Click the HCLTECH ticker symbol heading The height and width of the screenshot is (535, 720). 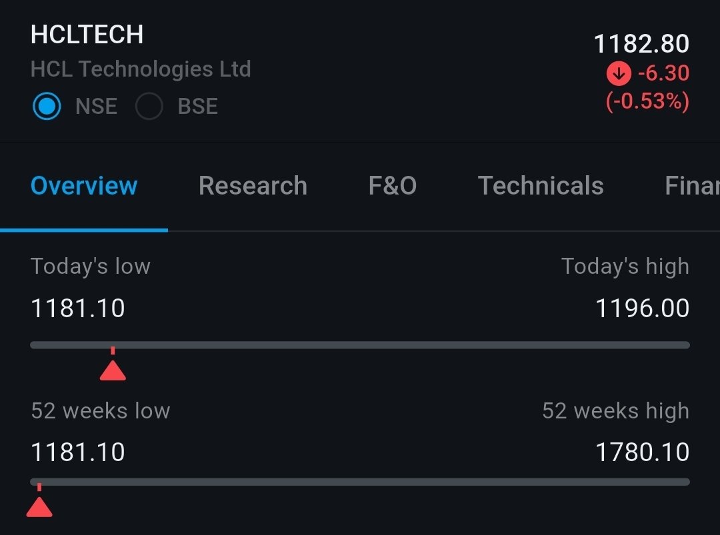87,35
